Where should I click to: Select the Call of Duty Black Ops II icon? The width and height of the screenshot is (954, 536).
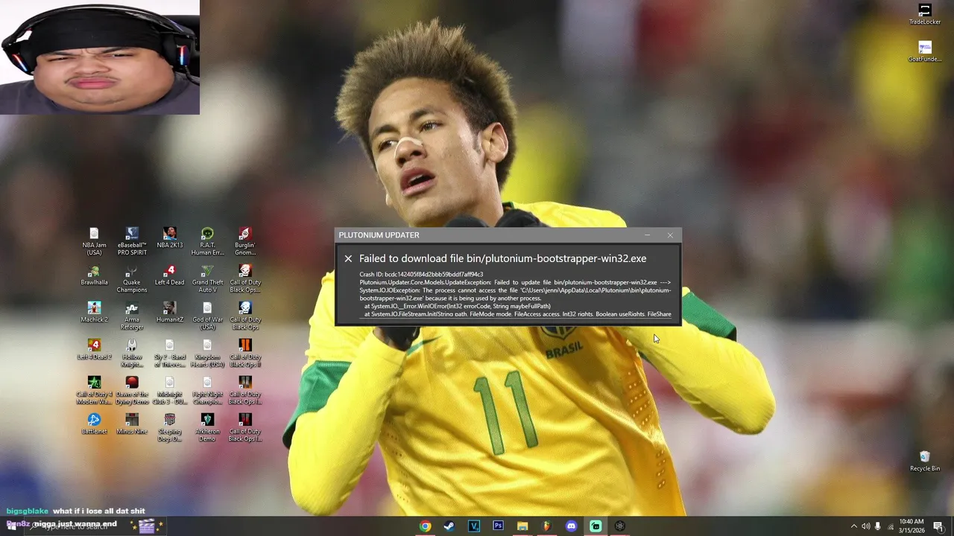(245, 353)
